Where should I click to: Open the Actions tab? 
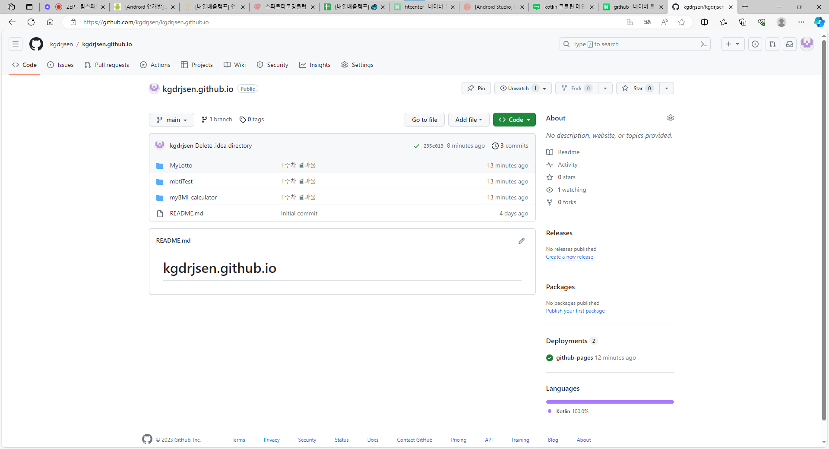coord(155,65)
